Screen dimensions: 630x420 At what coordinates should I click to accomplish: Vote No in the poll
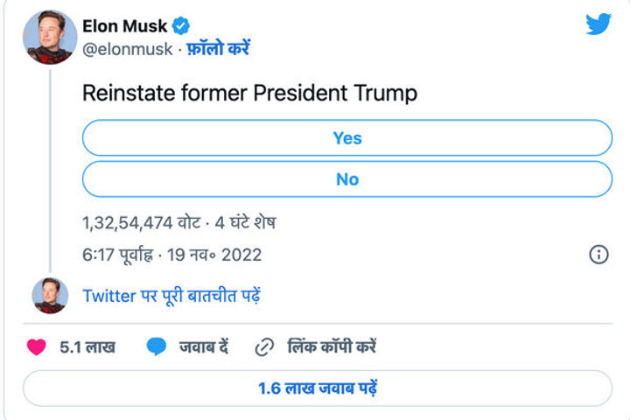pyautogui.click(x=347, y=179)
